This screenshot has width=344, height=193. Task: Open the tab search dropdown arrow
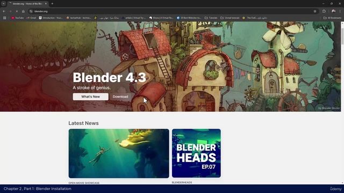click(4, 4)
